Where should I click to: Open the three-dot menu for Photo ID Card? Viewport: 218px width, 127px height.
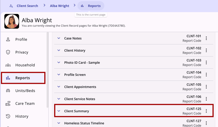[206, 62]
